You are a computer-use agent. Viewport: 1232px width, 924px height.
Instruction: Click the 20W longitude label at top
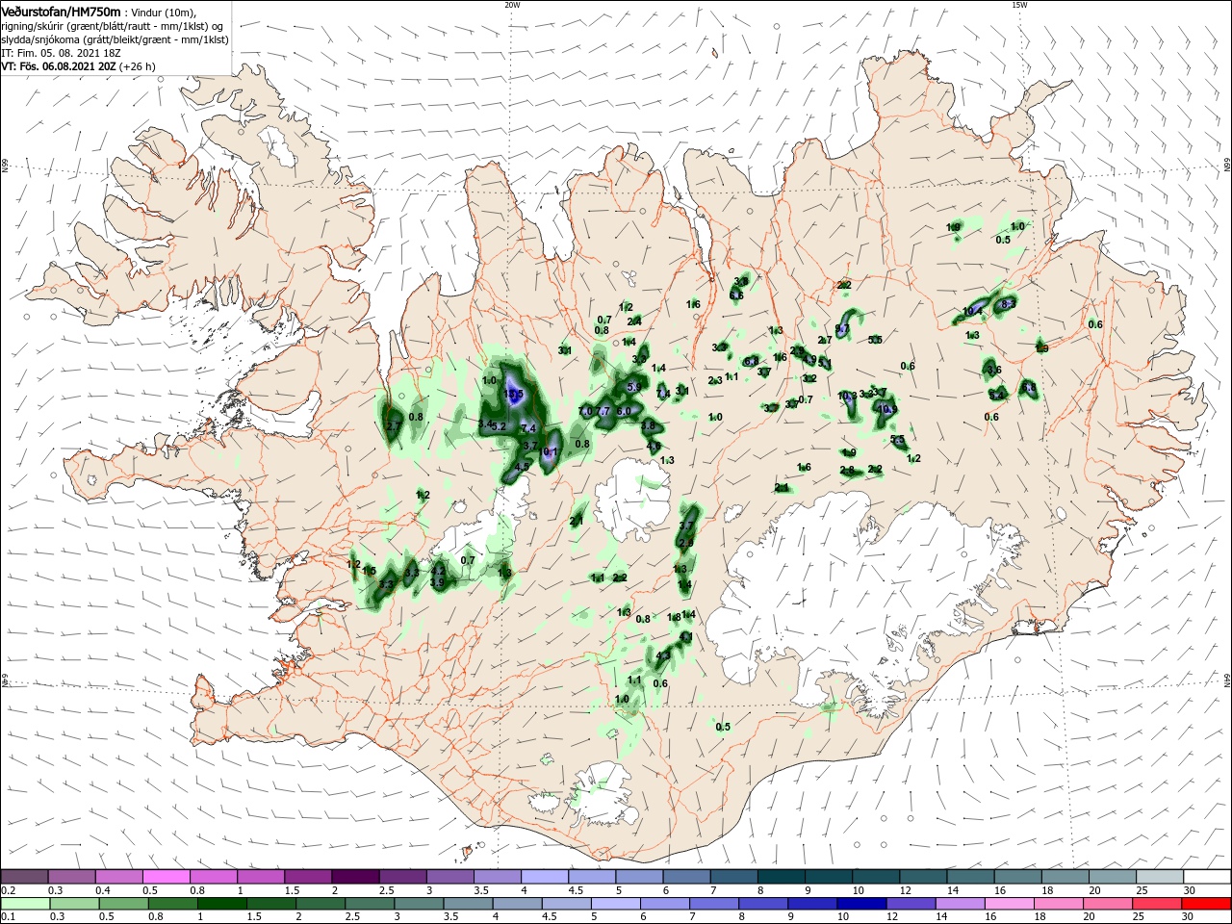[512, 5]
